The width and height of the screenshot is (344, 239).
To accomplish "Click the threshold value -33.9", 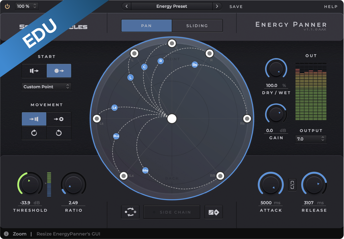I will [x=25, y=203].
